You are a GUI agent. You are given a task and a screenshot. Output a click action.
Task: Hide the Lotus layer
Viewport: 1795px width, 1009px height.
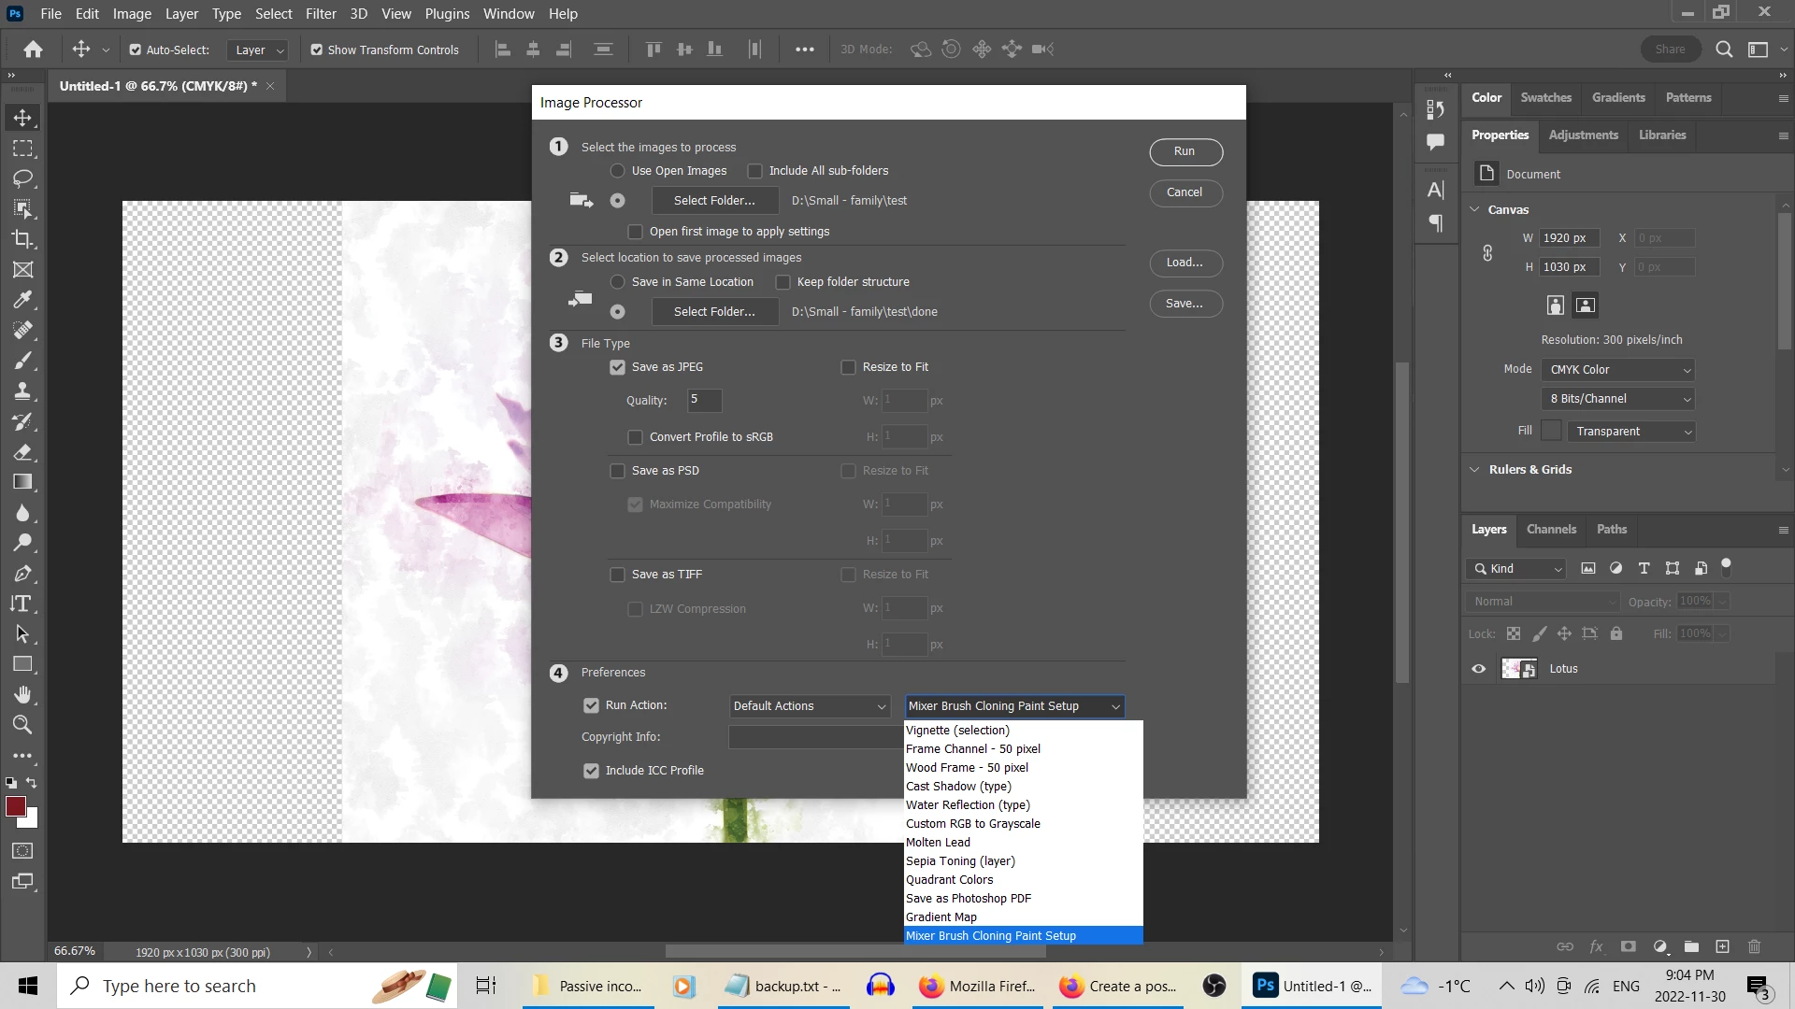coord(1478,669)
